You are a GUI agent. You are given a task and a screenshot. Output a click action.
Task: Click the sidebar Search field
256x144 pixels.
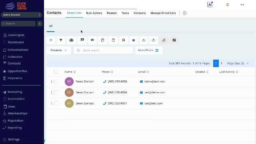[x=18, y=24]
